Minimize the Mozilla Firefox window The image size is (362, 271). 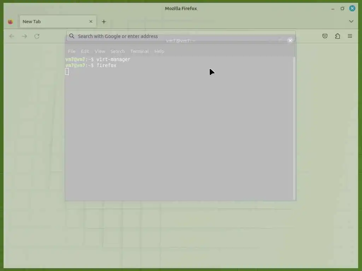333,9
